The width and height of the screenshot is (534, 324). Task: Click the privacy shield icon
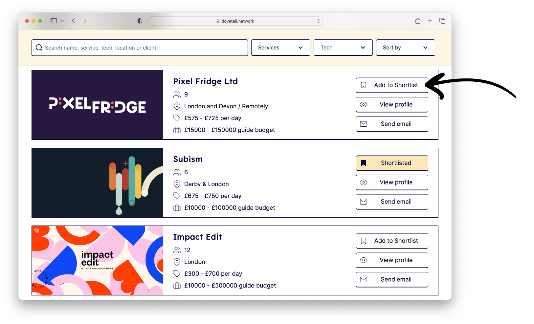pos(140,21)
